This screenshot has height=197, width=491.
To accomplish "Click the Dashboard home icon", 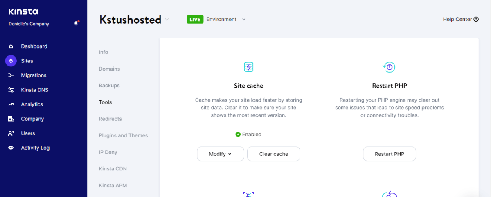I will [x=11, y=46].
